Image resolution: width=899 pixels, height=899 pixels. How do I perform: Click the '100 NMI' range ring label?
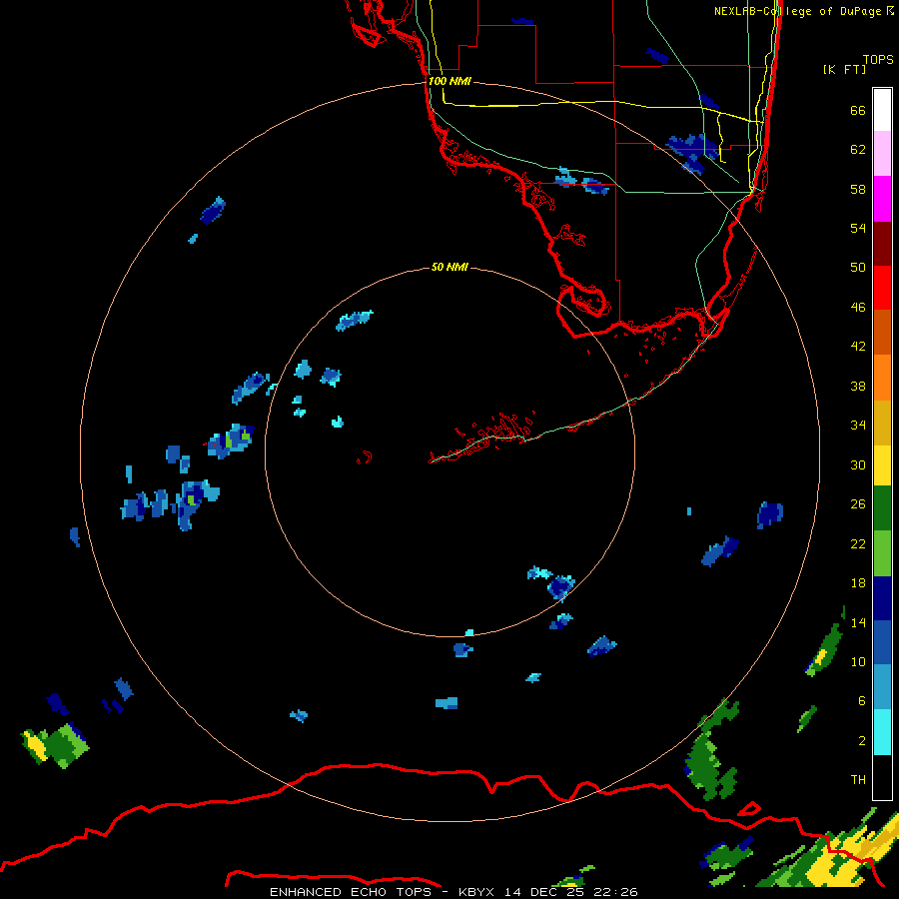[x=449, y=81]
